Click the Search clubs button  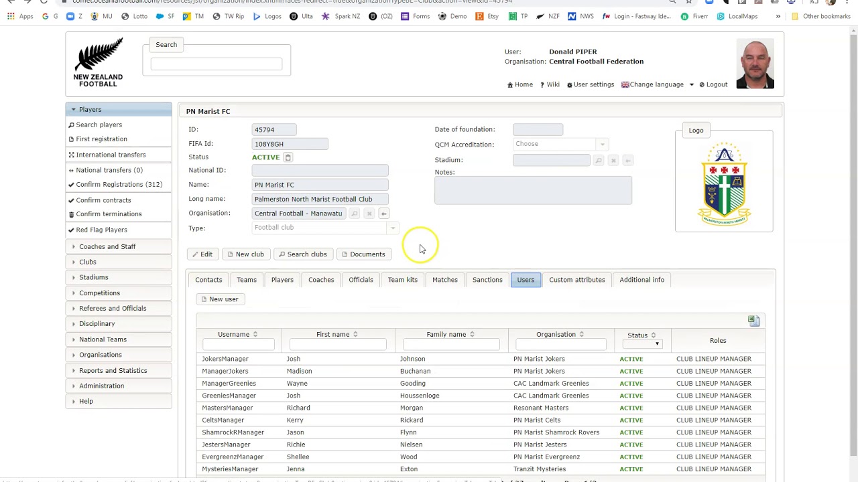[x=303, y=254]
